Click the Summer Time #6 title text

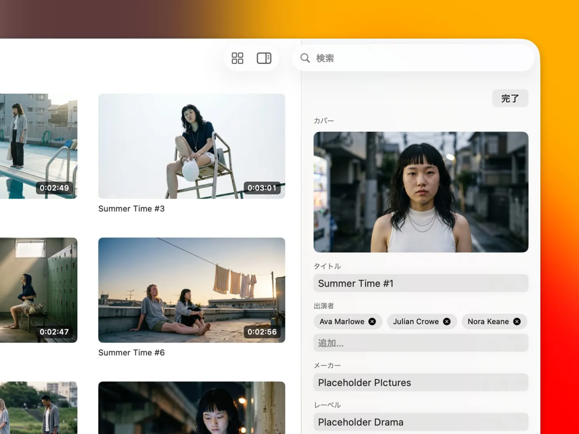(131, 352)
